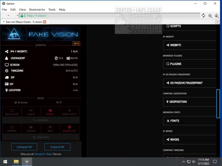Click the Expand All button
Screen dimensions: 222x166
click(x=57, y=147)
